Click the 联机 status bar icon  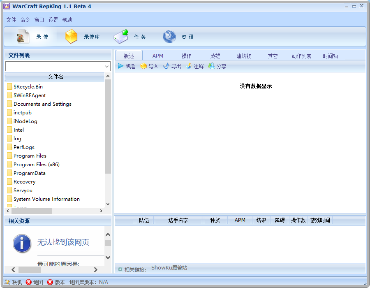7,282
